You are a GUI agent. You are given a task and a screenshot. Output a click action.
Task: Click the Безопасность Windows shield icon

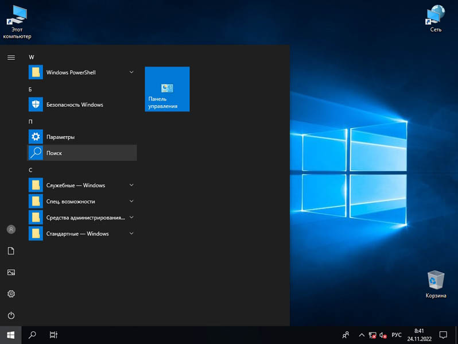(36, 105)
